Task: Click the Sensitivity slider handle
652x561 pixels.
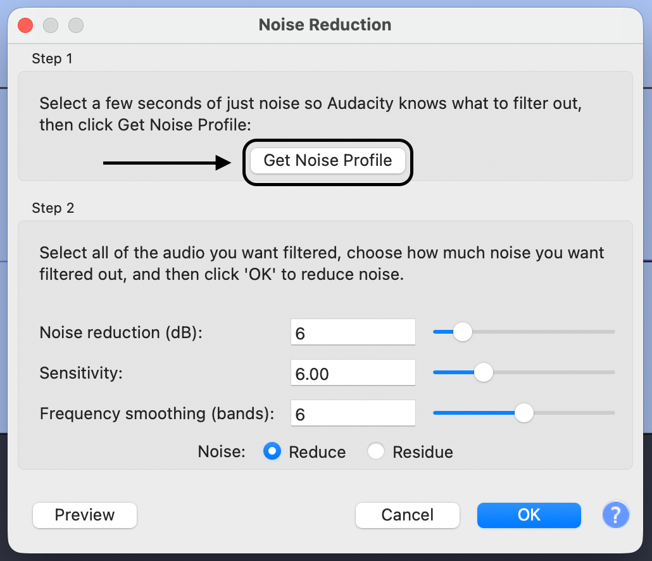Action: coord(484,372)
